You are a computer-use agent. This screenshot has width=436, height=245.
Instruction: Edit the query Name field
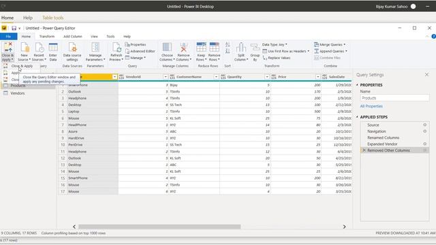coord(394,98)
